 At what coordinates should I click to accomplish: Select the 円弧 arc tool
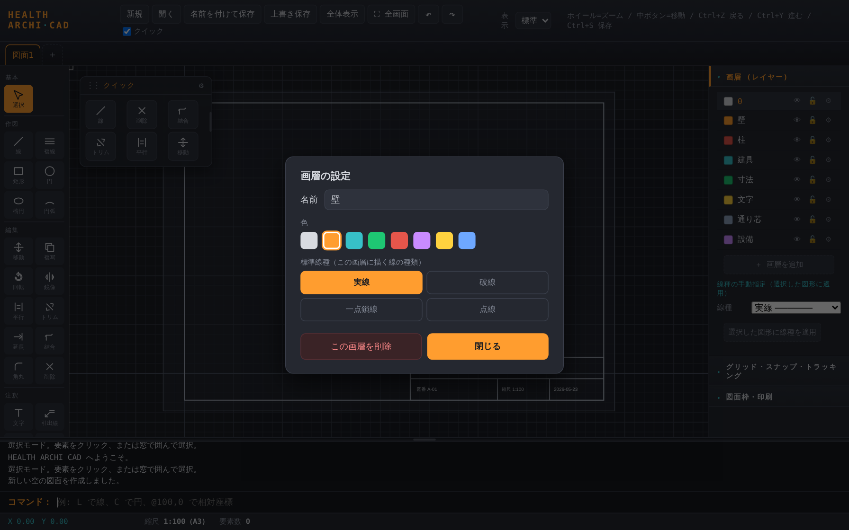click(50, 204)
